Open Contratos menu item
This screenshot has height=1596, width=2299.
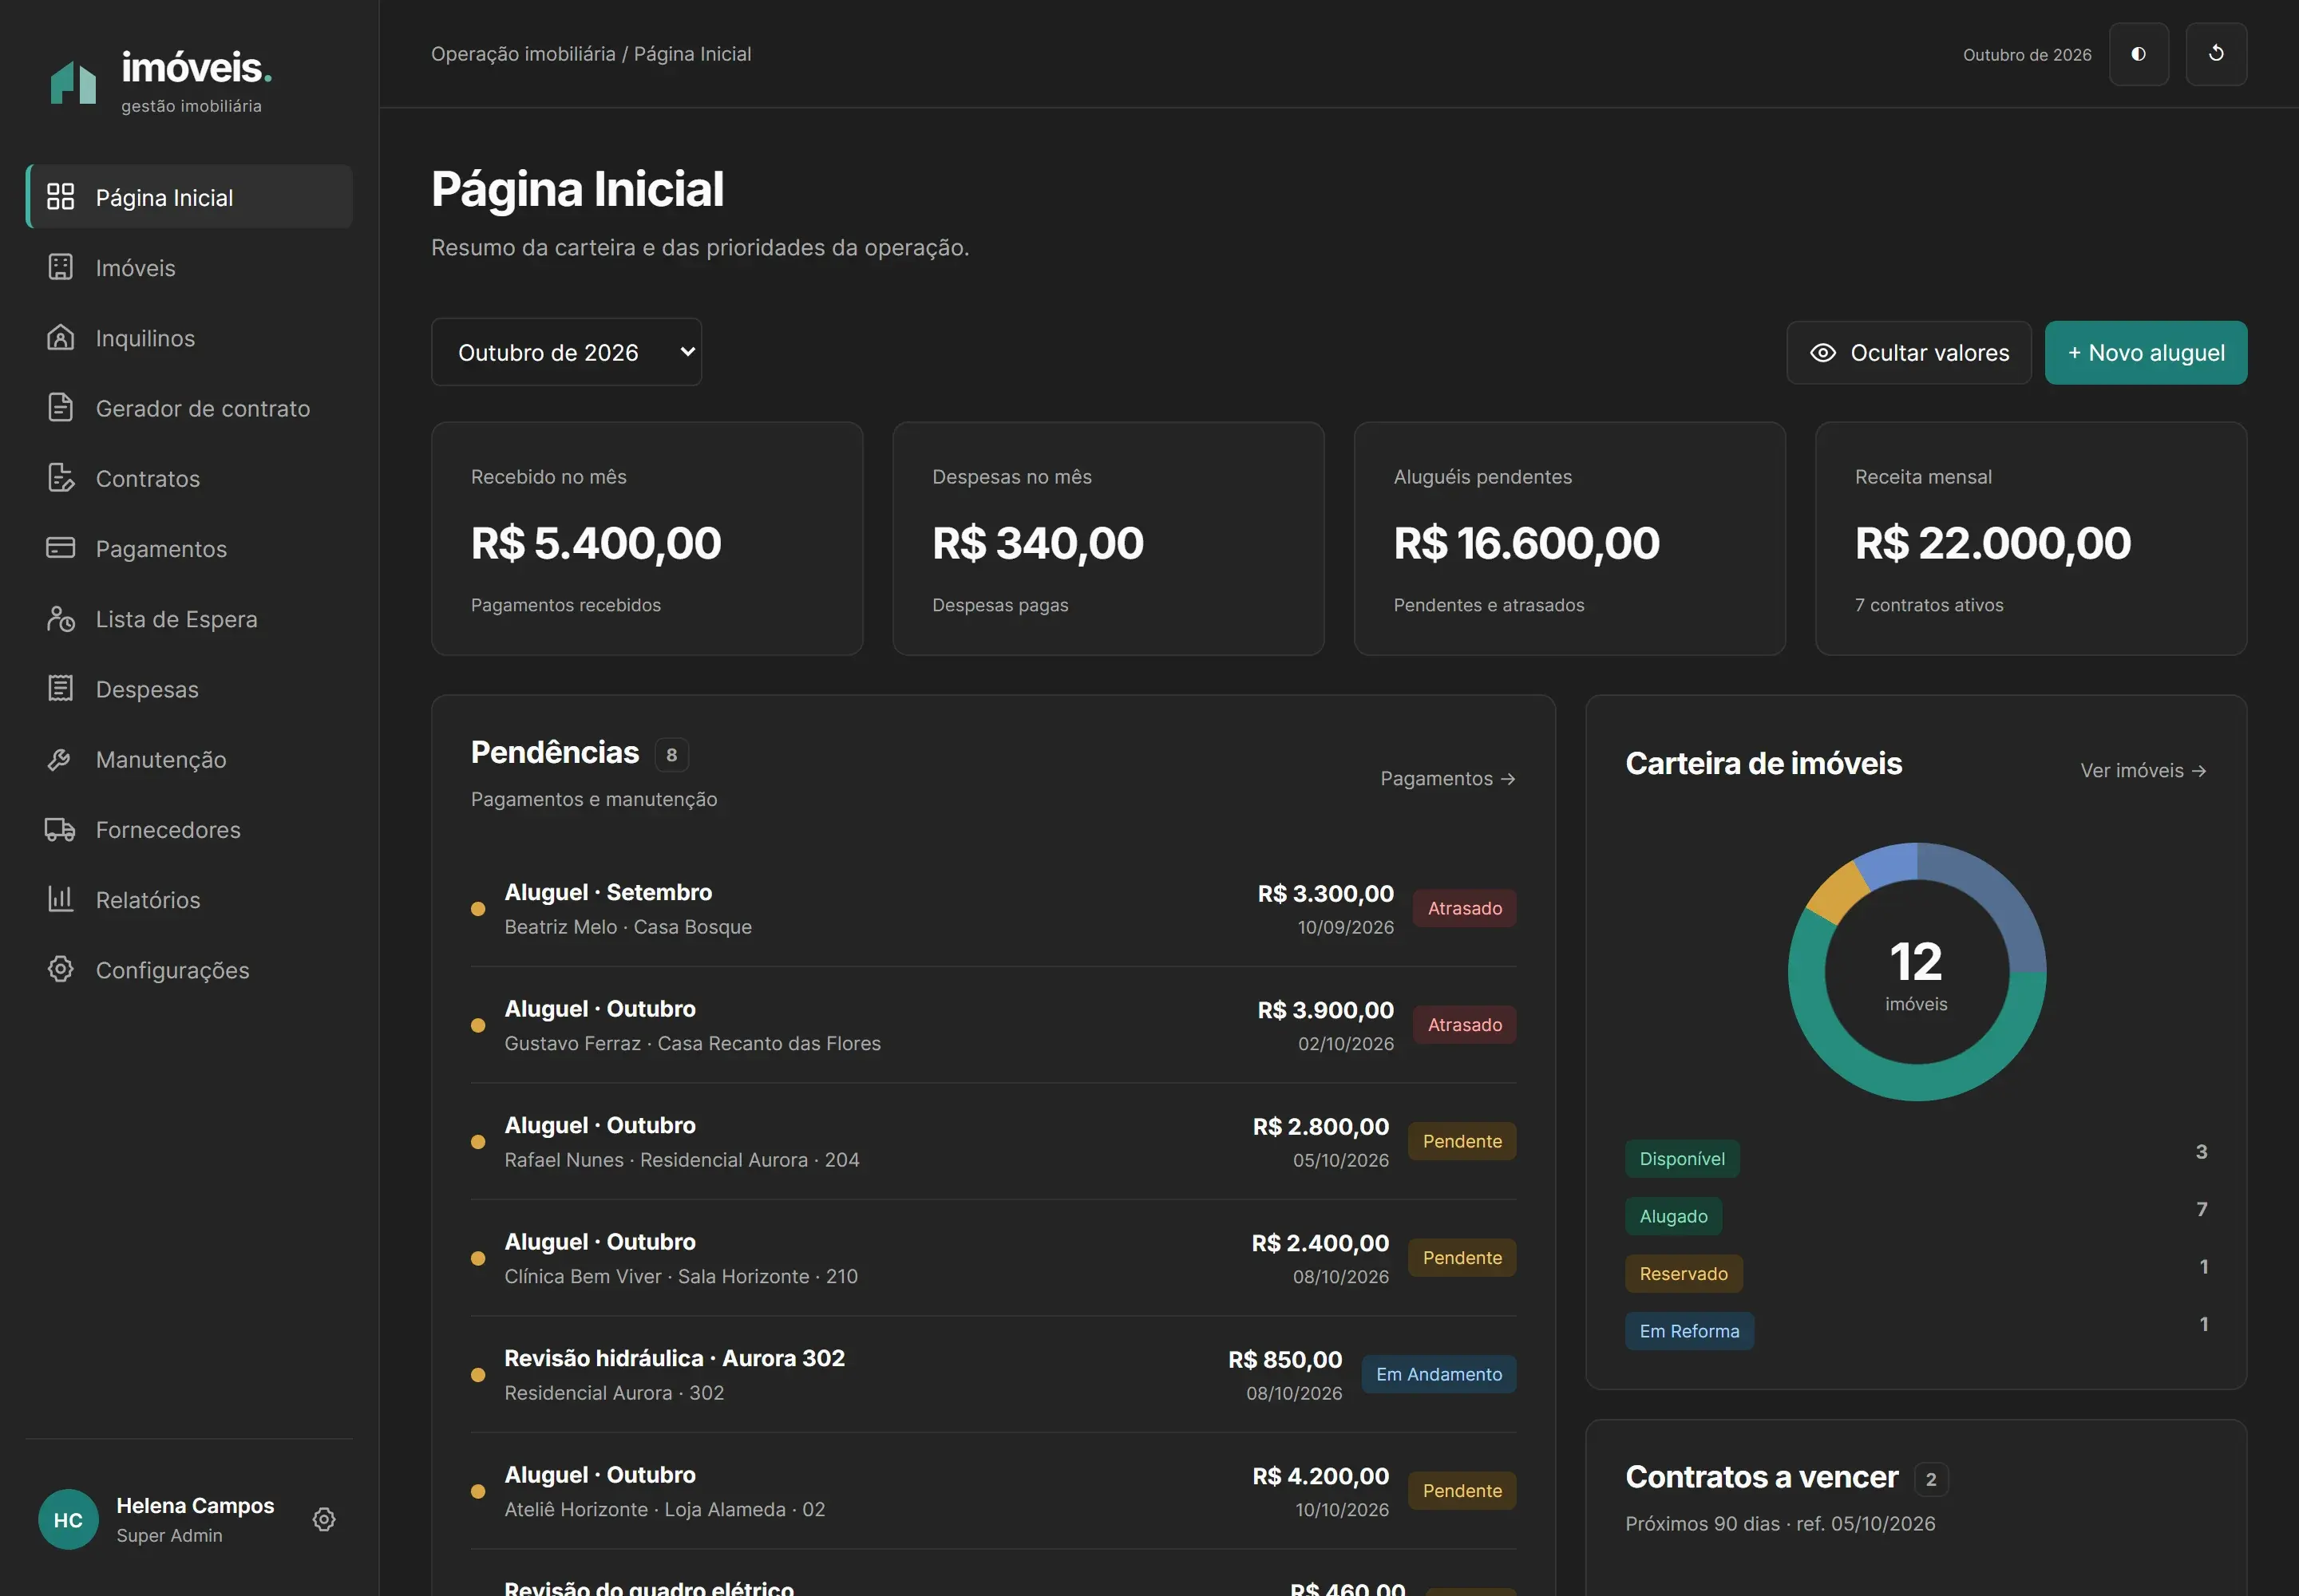pos(189,478)
